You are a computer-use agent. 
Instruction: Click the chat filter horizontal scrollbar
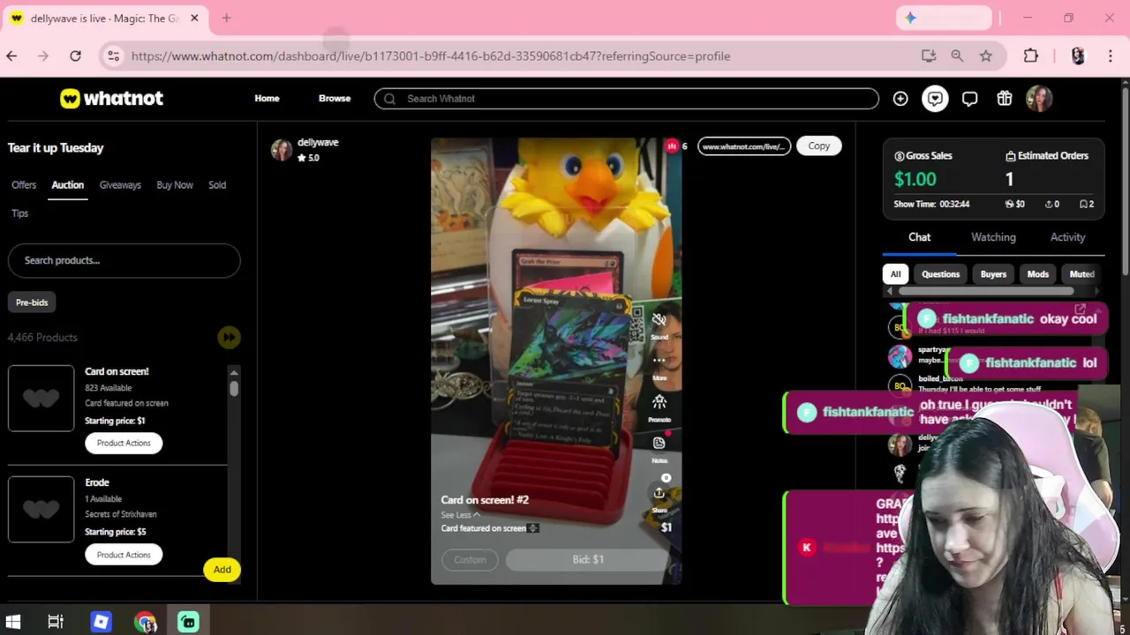coord(984,291)
